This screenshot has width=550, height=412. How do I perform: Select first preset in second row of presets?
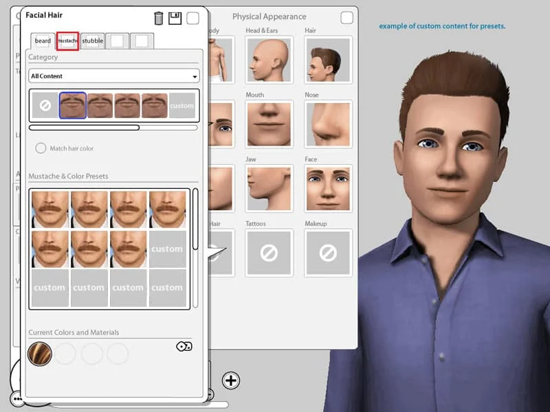click(49, 249)
